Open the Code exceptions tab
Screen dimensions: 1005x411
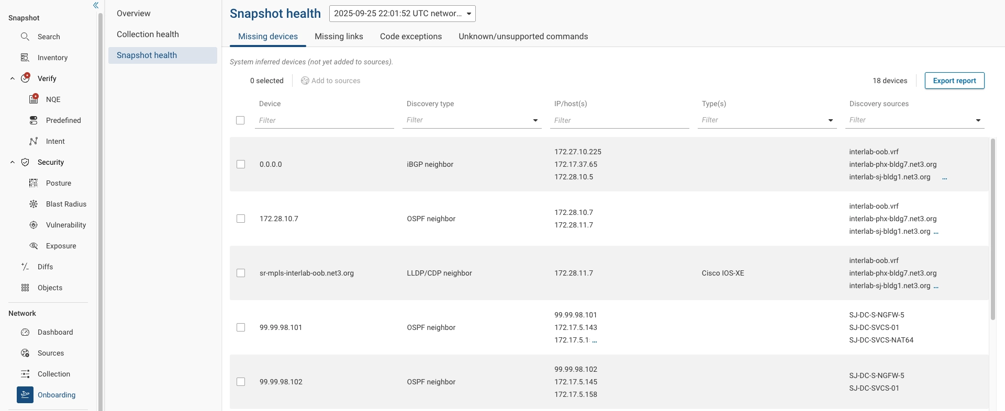point(410,37)
